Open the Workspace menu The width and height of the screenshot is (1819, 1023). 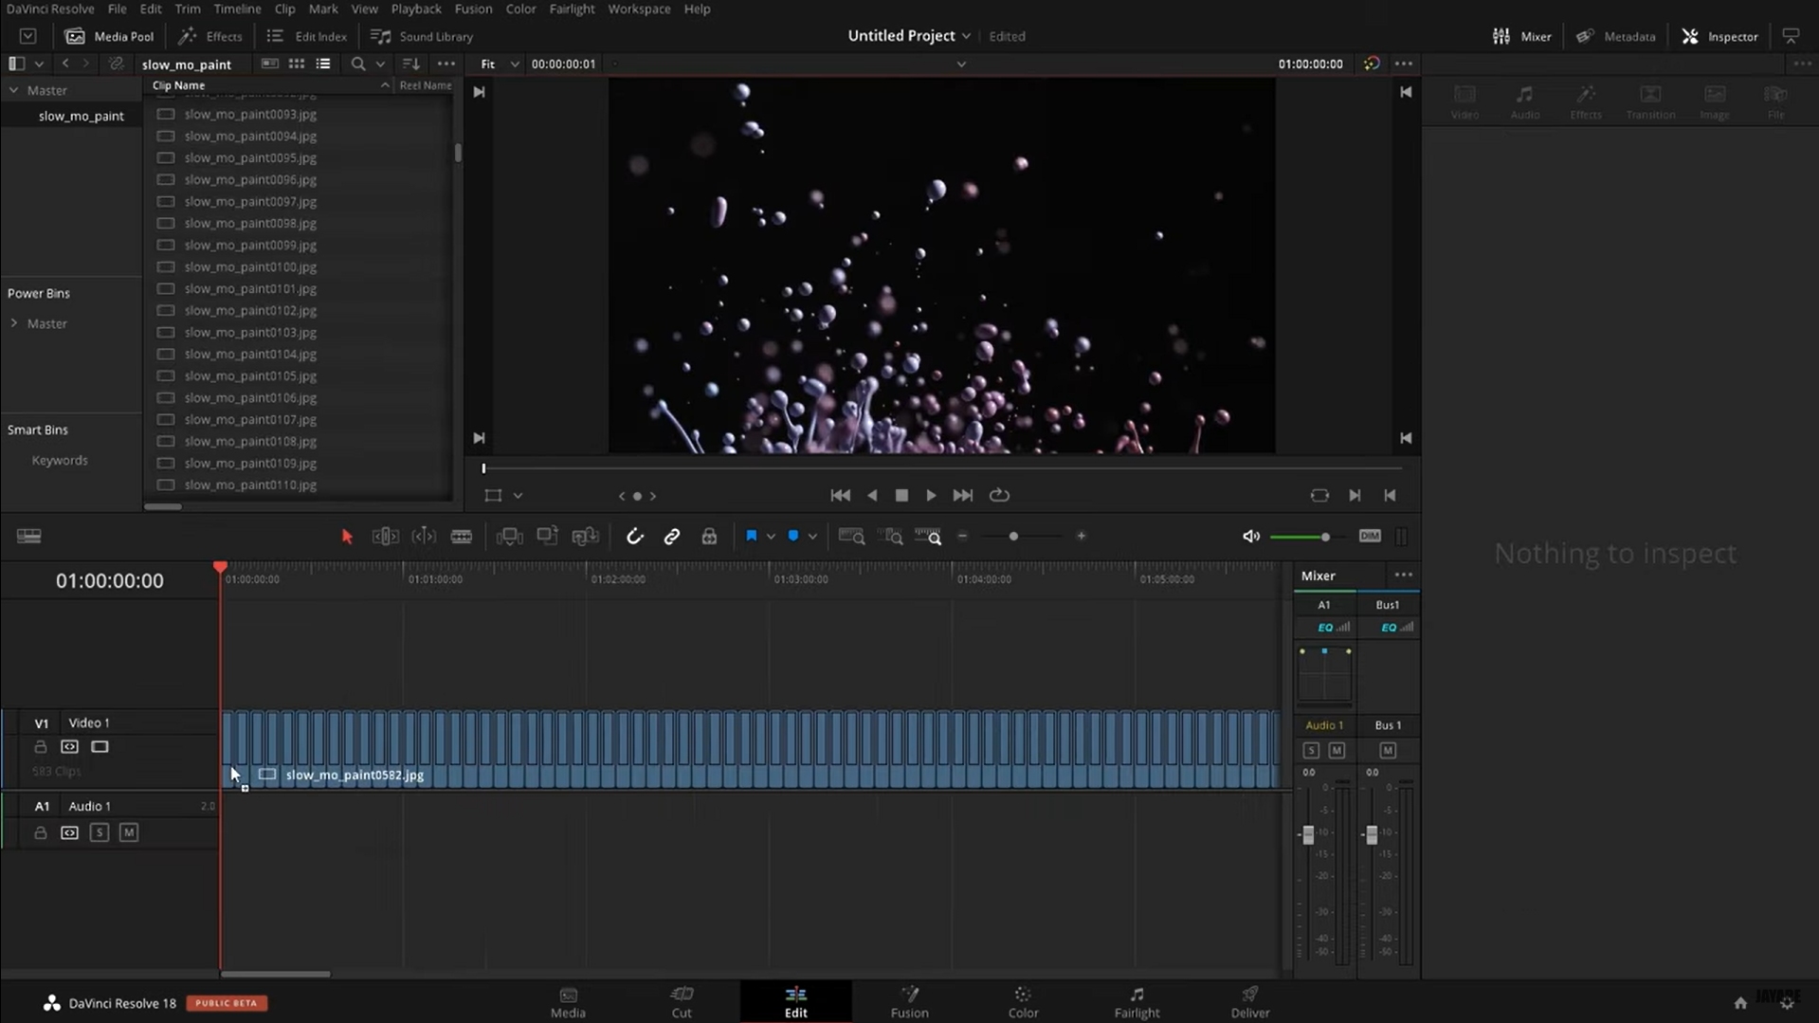pyautogui.click(x=639, y=9)
